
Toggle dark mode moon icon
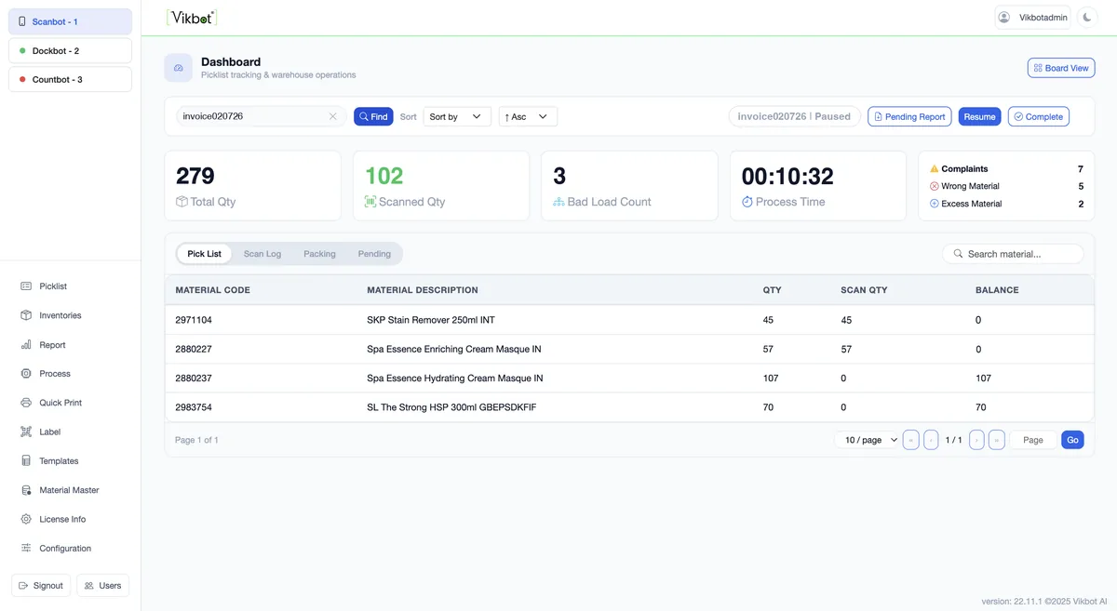point(1087,18)
